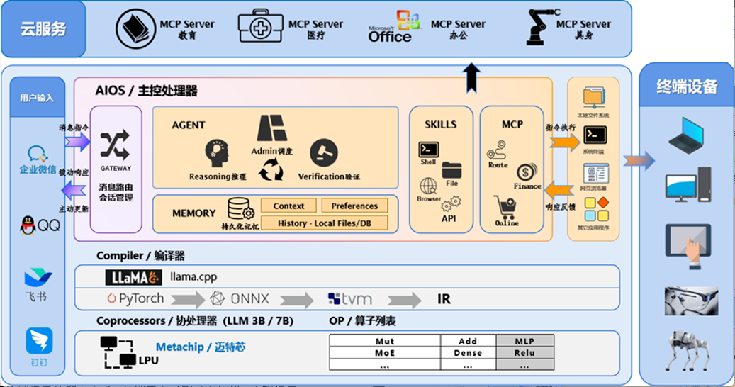Select the 云服务 header label

(x=43, y=29)
